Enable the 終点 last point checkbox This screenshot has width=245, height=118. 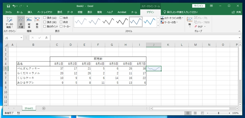(61, 22)
